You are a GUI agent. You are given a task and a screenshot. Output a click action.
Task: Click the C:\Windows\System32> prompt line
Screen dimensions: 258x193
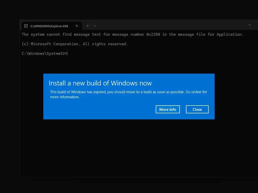click(44, 54)
